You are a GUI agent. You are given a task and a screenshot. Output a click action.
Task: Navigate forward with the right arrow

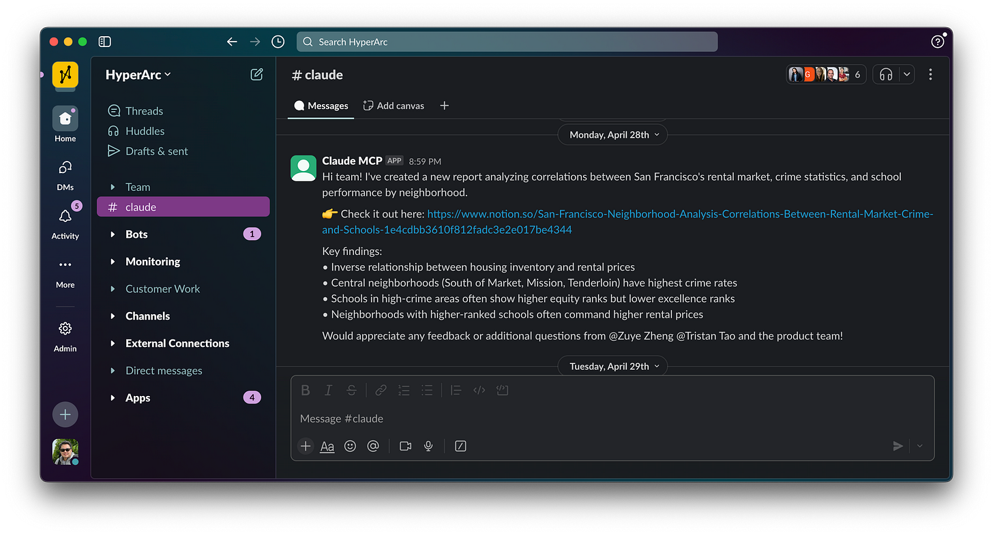255,42
